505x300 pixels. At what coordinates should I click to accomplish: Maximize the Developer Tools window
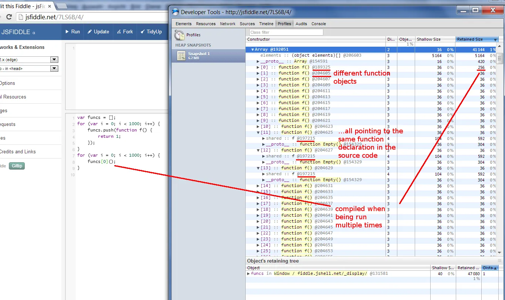coord(475,10)
